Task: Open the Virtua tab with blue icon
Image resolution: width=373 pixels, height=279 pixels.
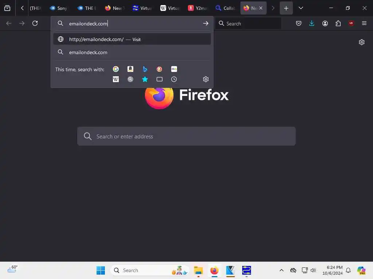Action: (142, 8)
